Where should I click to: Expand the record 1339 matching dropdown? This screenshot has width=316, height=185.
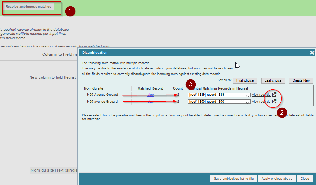247,95
